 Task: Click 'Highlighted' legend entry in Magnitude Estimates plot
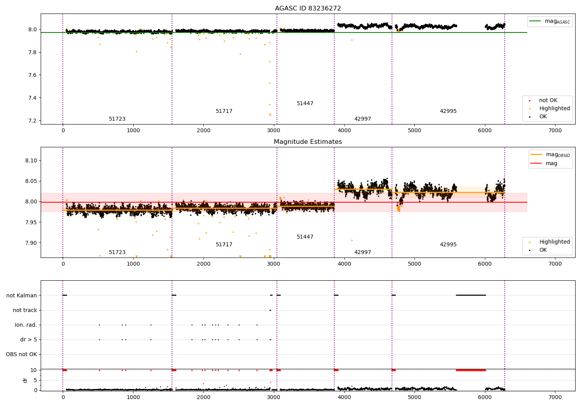[555, 242]
